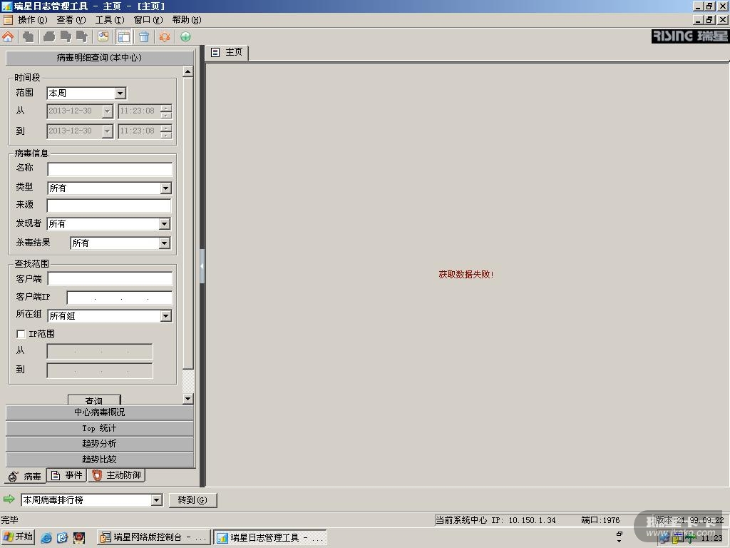This screenshot has width=730, height=548.
Task: Open the 操作(O) menu
Action: click(32, 19)
